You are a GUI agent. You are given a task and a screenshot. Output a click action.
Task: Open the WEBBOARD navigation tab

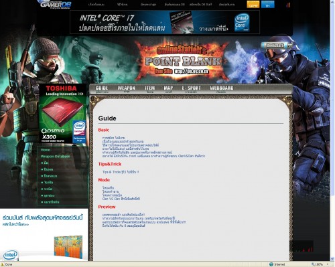coord(222,89)
